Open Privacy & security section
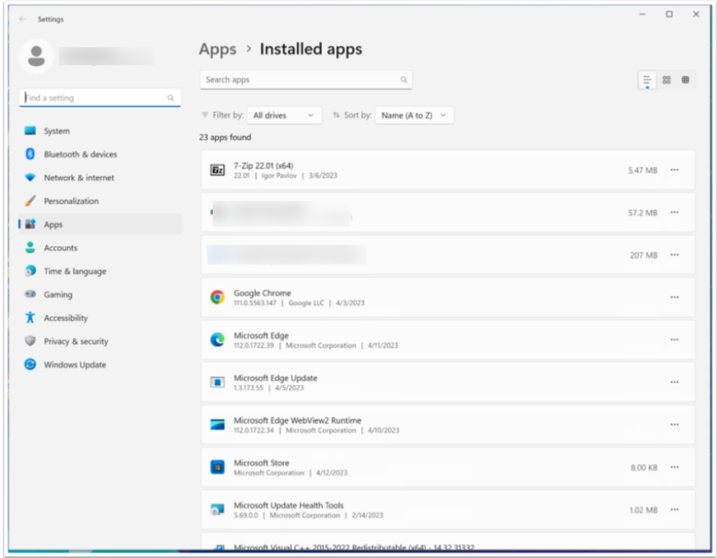The image size is (717, 558). click(76, 341)
